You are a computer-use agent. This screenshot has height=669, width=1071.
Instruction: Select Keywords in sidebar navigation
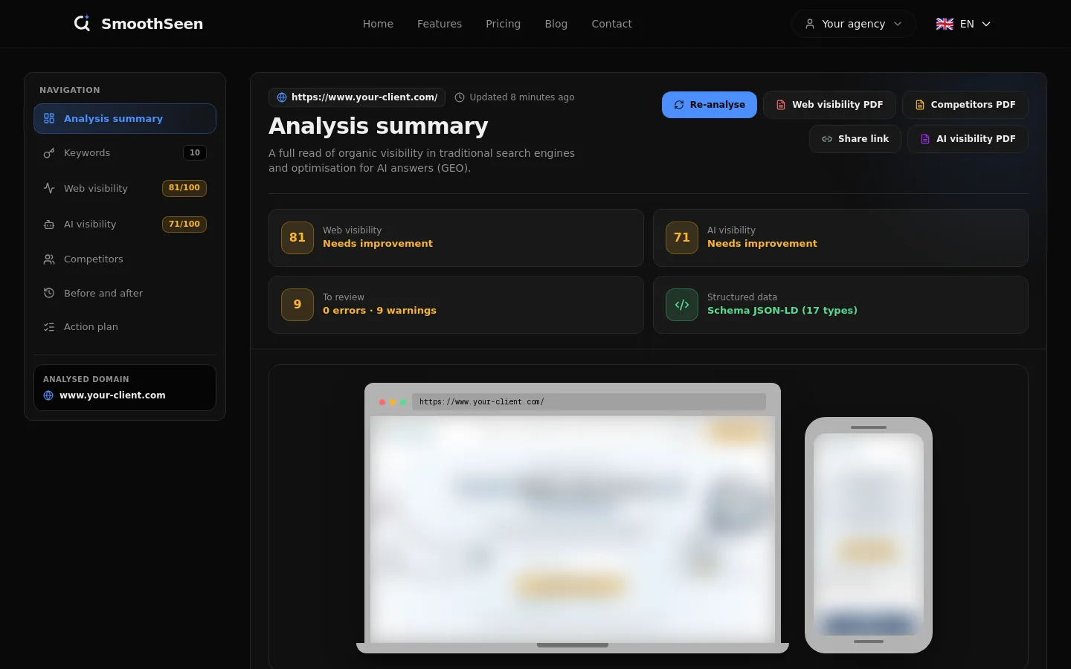(x=125, y=153)
